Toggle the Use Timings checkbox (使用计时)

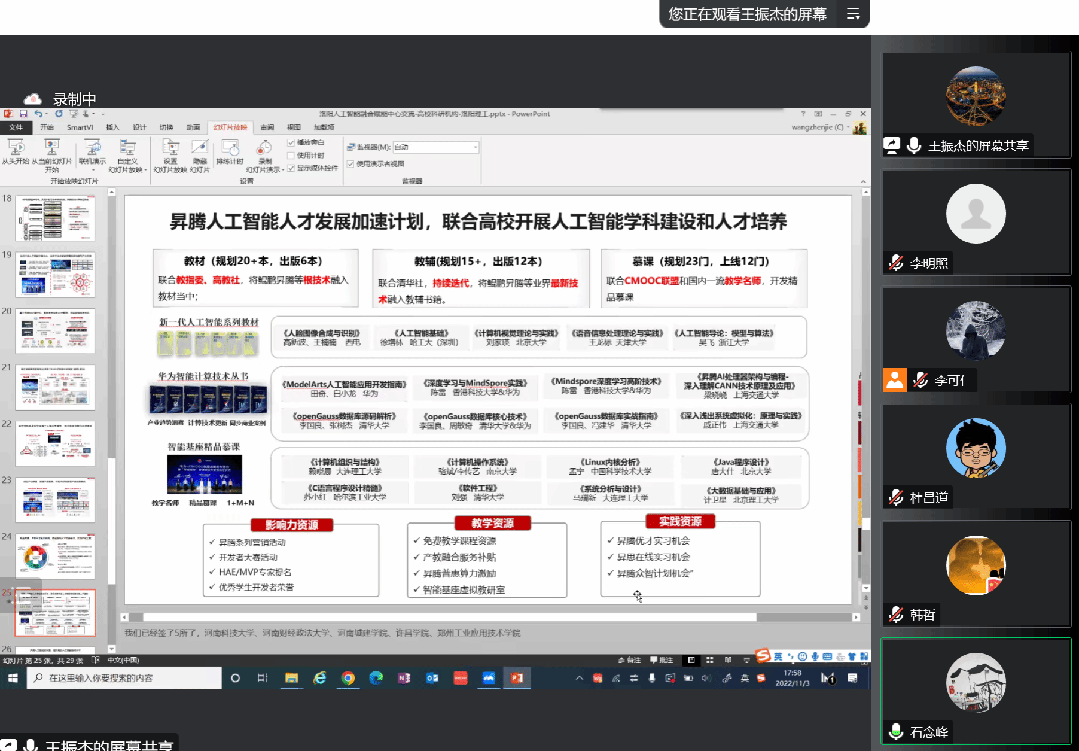tap(291, 155)
